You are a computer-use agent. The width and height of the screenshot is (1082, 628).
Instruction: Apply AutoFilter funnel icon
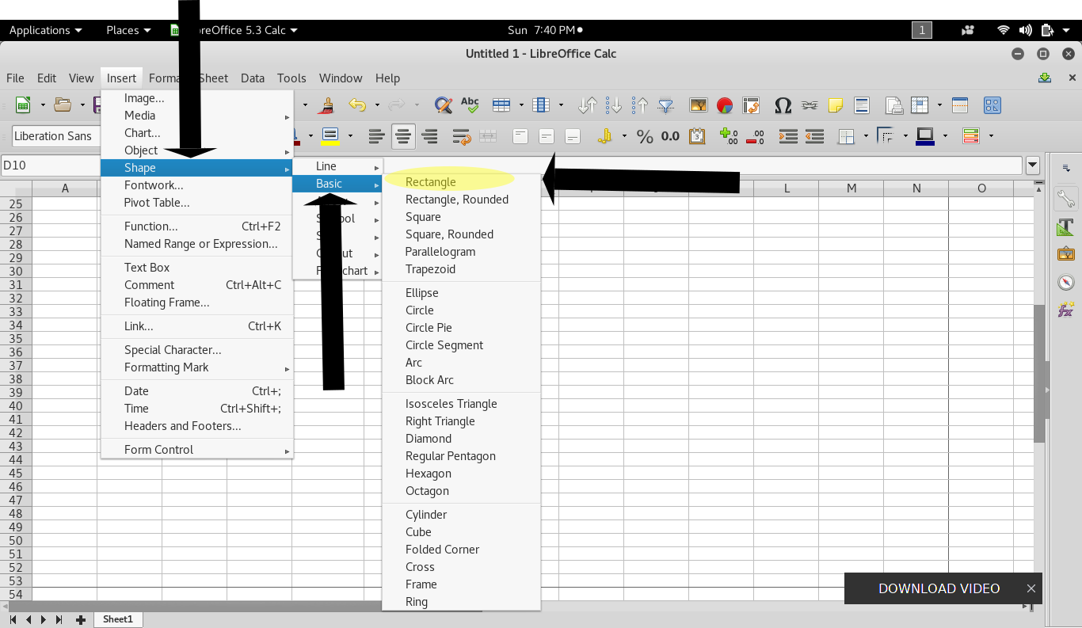(x=666, y=105)
